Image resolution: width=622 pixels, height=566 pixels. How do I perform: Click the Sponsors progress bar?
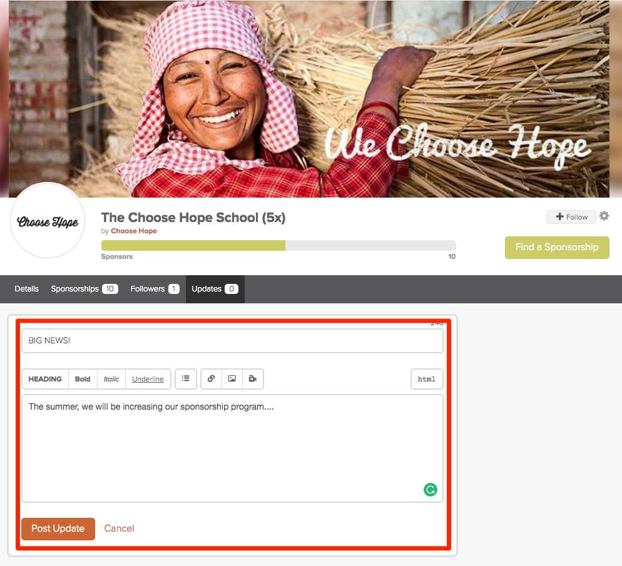(x=278, y=245)
